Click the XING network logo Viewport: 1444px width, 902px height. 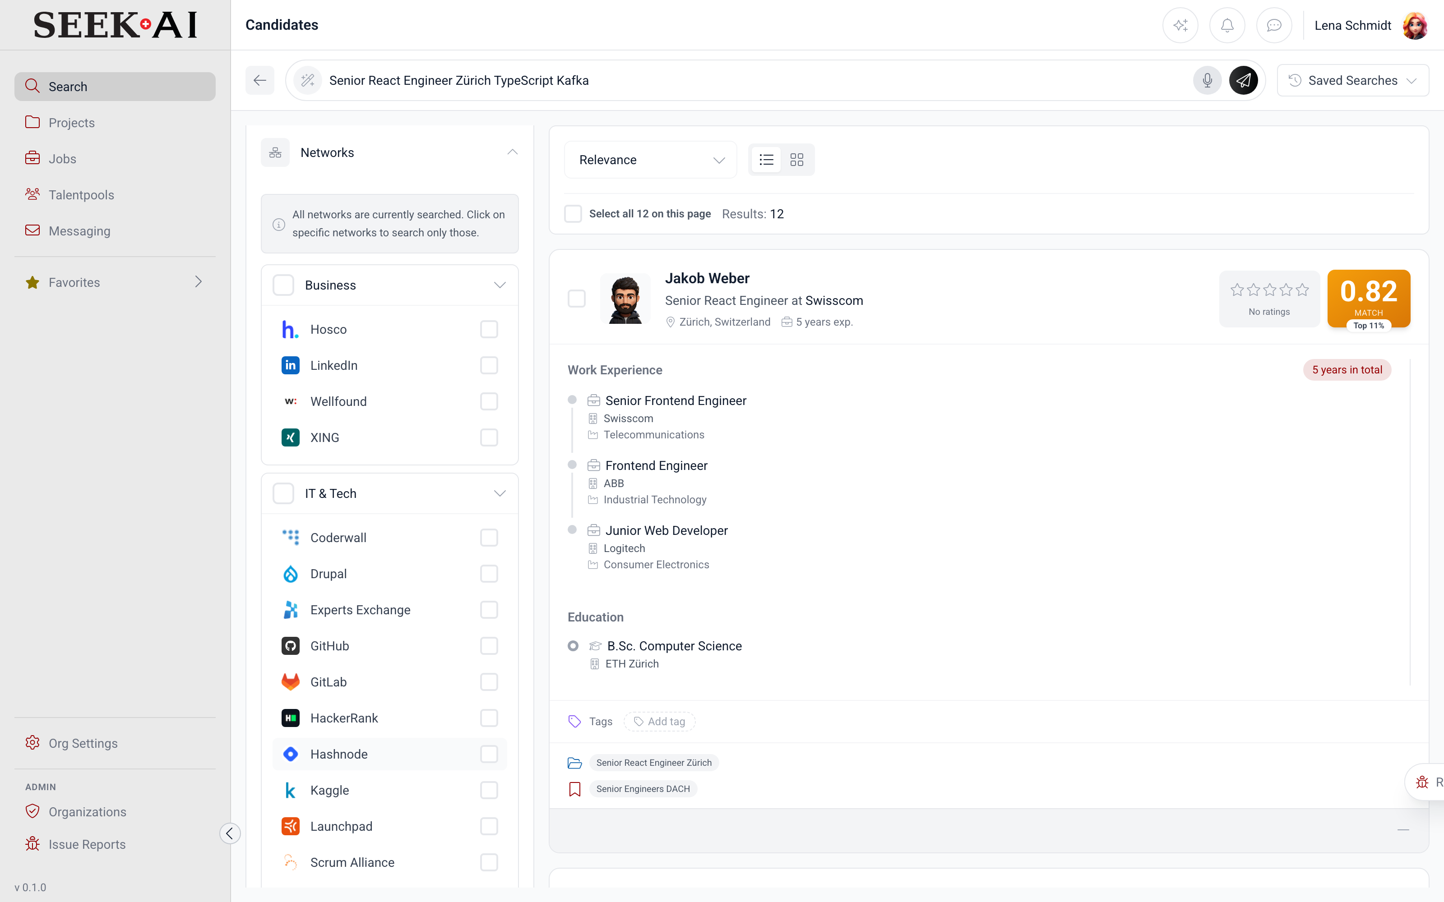click(290, 437)
